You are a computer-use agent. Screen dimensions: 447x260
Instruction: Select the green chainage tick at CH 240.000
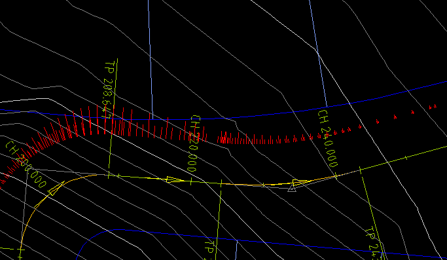(336, 176)
